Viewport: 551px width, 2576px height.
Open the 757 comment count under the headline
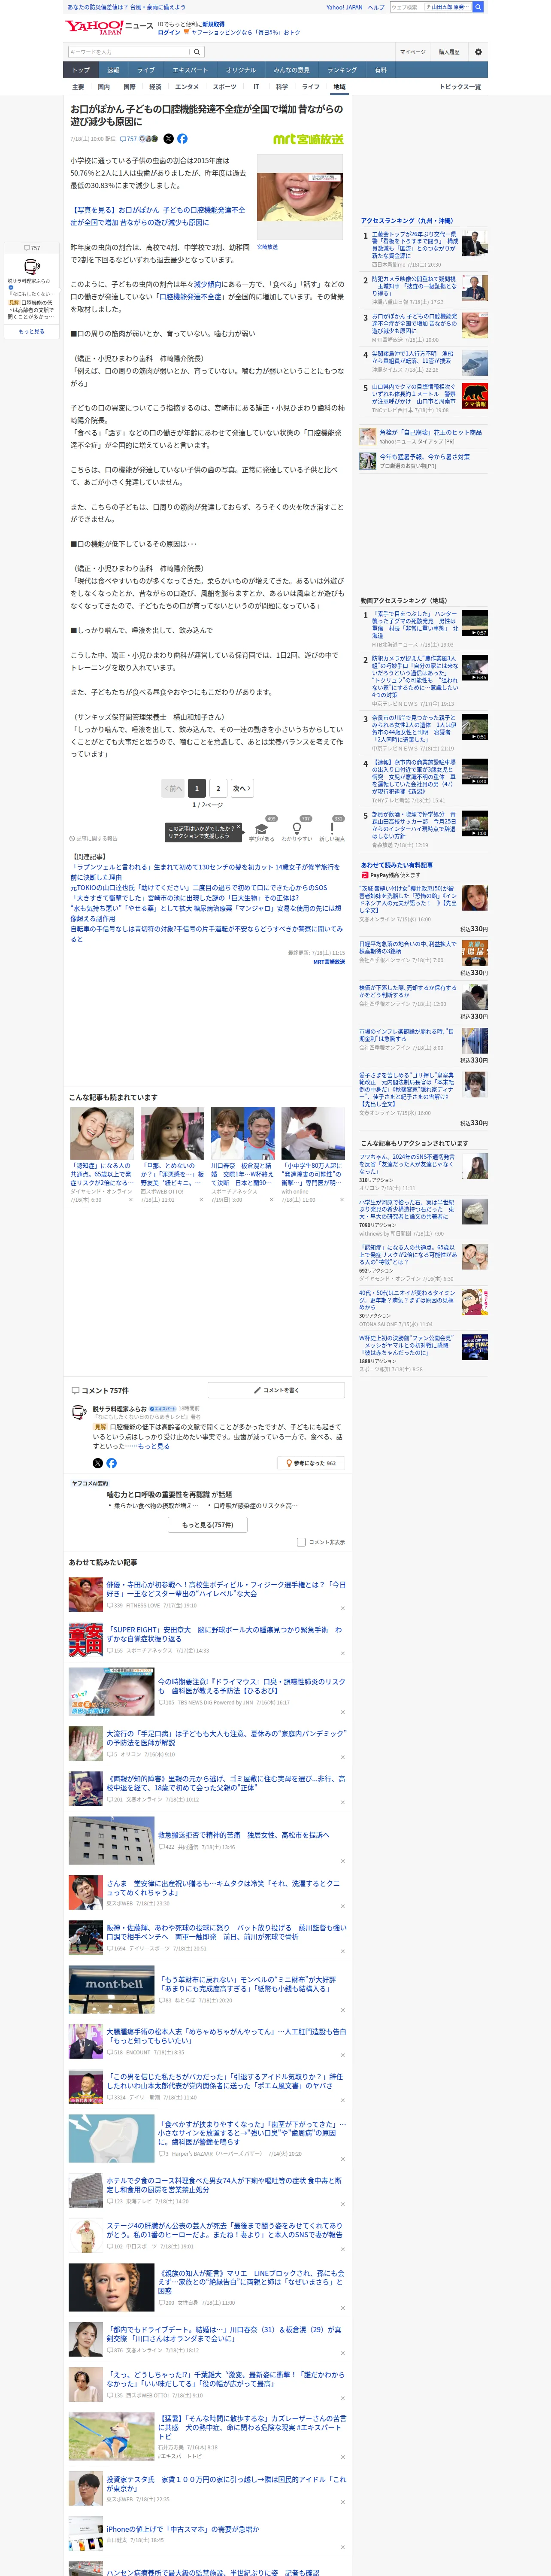point(129,139)
